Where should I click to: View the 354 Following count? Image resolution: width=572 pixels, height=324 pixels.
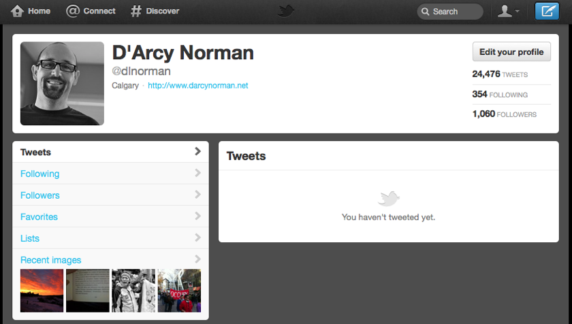pyautogui.click(x=500, y=95)
